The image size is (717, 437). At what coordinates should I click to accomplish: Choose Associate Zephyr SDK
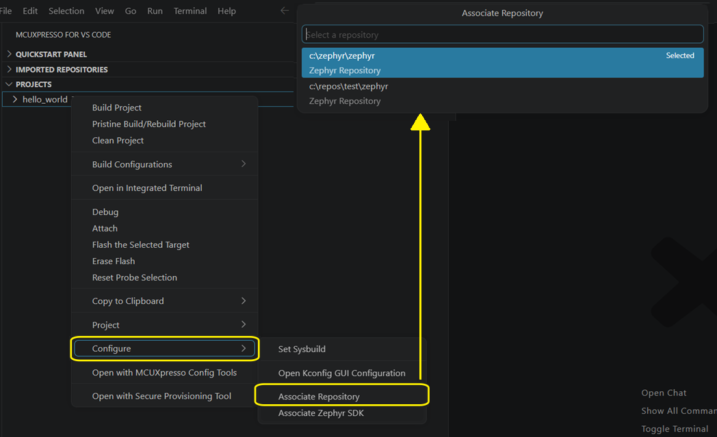[342, 413]
